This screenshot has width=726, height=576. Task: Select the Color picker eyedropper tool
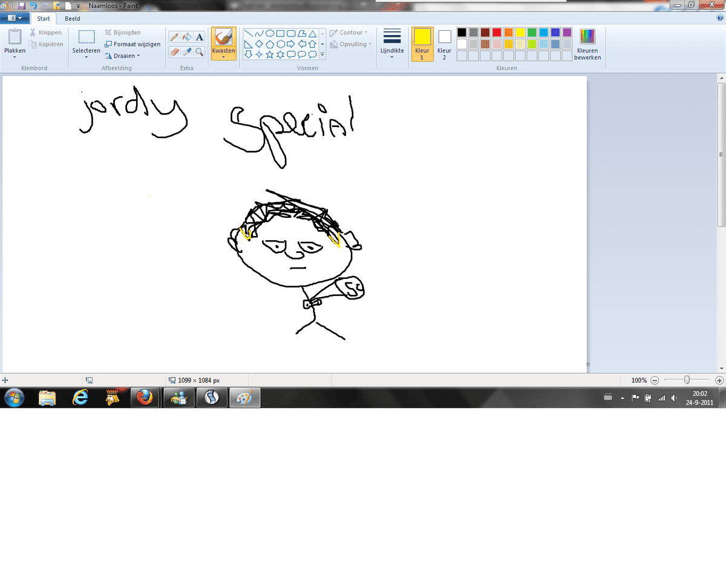click(x=187, y=52)
